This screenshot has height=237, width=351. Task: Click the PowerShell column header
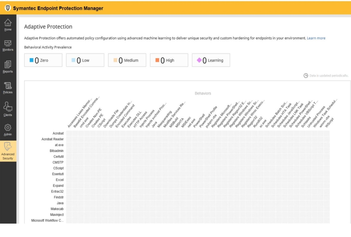click(199, 121)
